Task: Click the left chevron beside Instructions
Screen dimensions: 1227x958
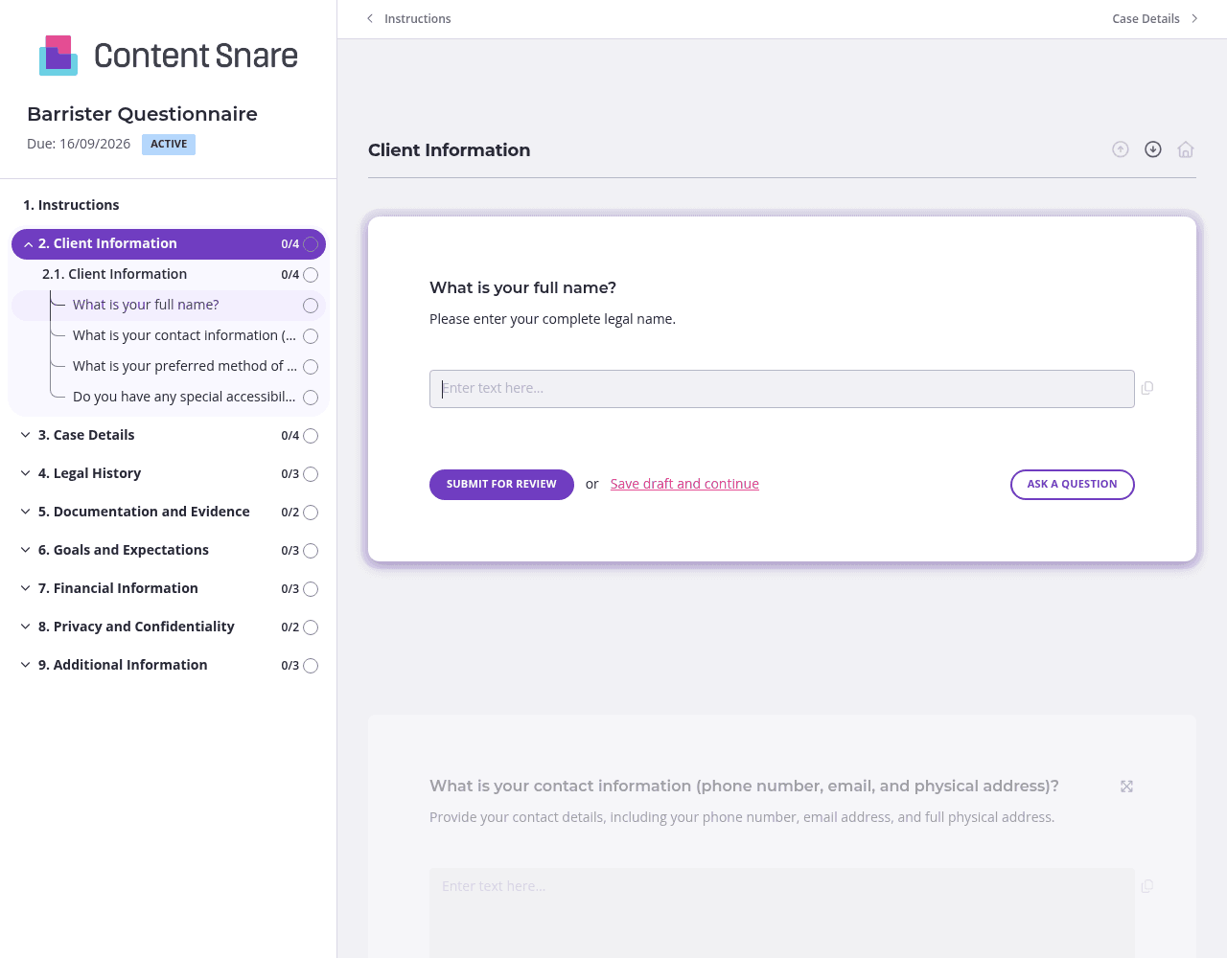Action: (x=370, y=18)
